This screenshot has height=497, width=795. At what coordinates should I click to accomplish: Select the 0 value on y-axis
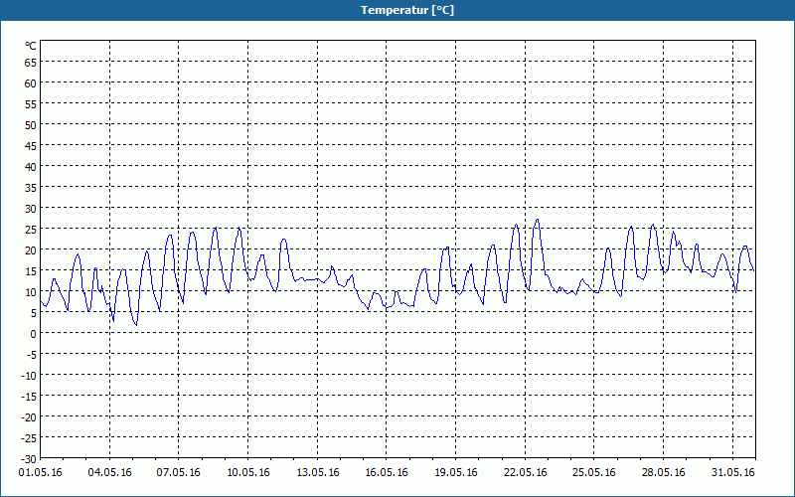pyautogui.click(x=34, y=334)
